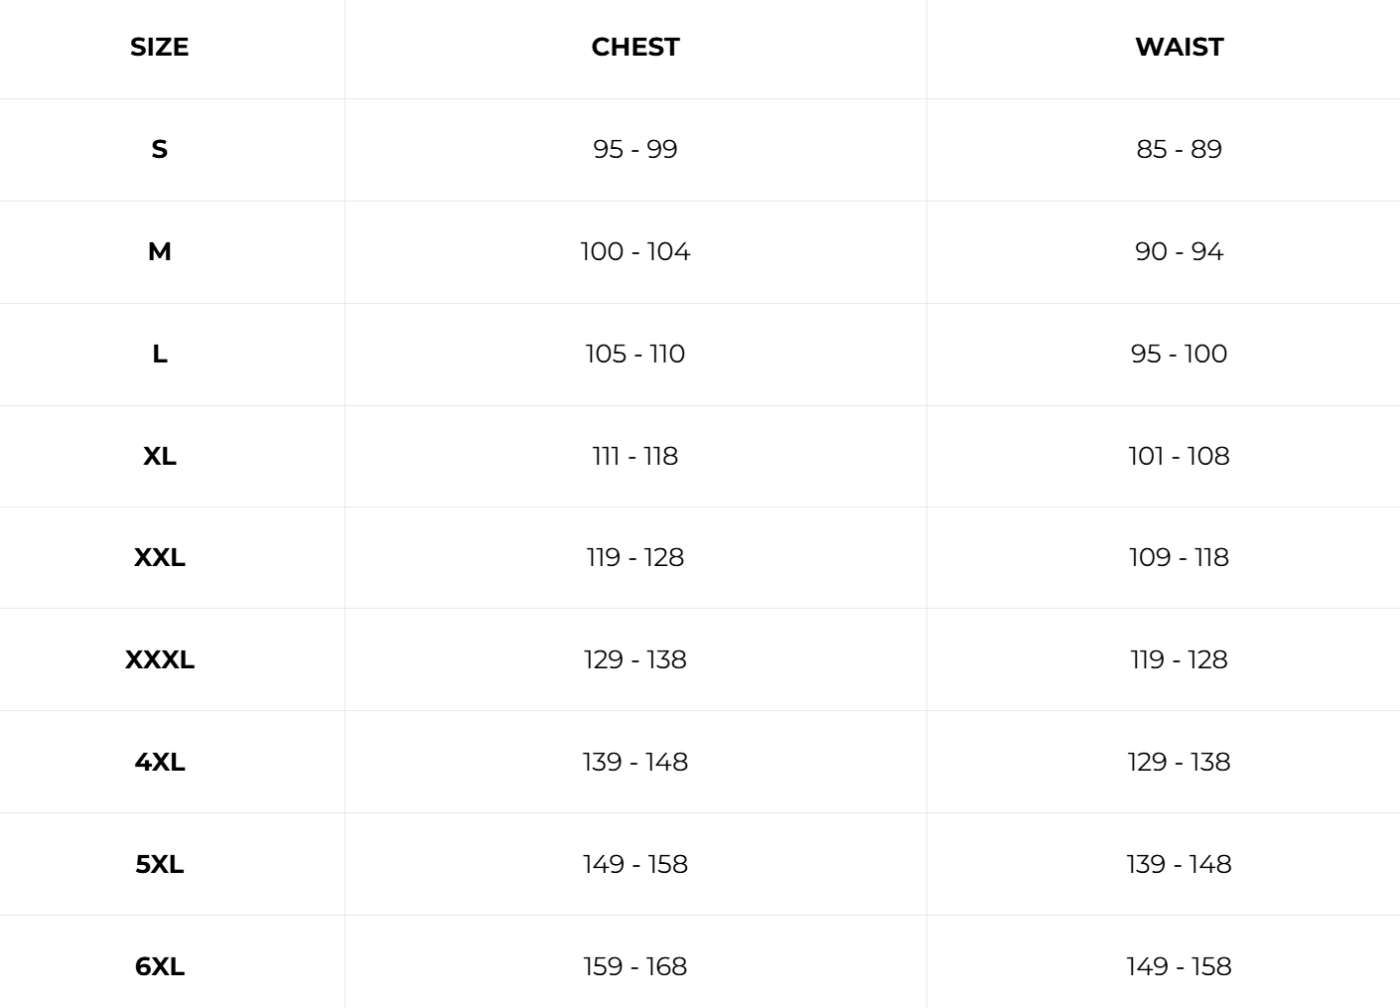Image resolution: width=1400 pixels, height=1008 pixels.
Task: Click chest value 129 - 138
Action: 635,659
